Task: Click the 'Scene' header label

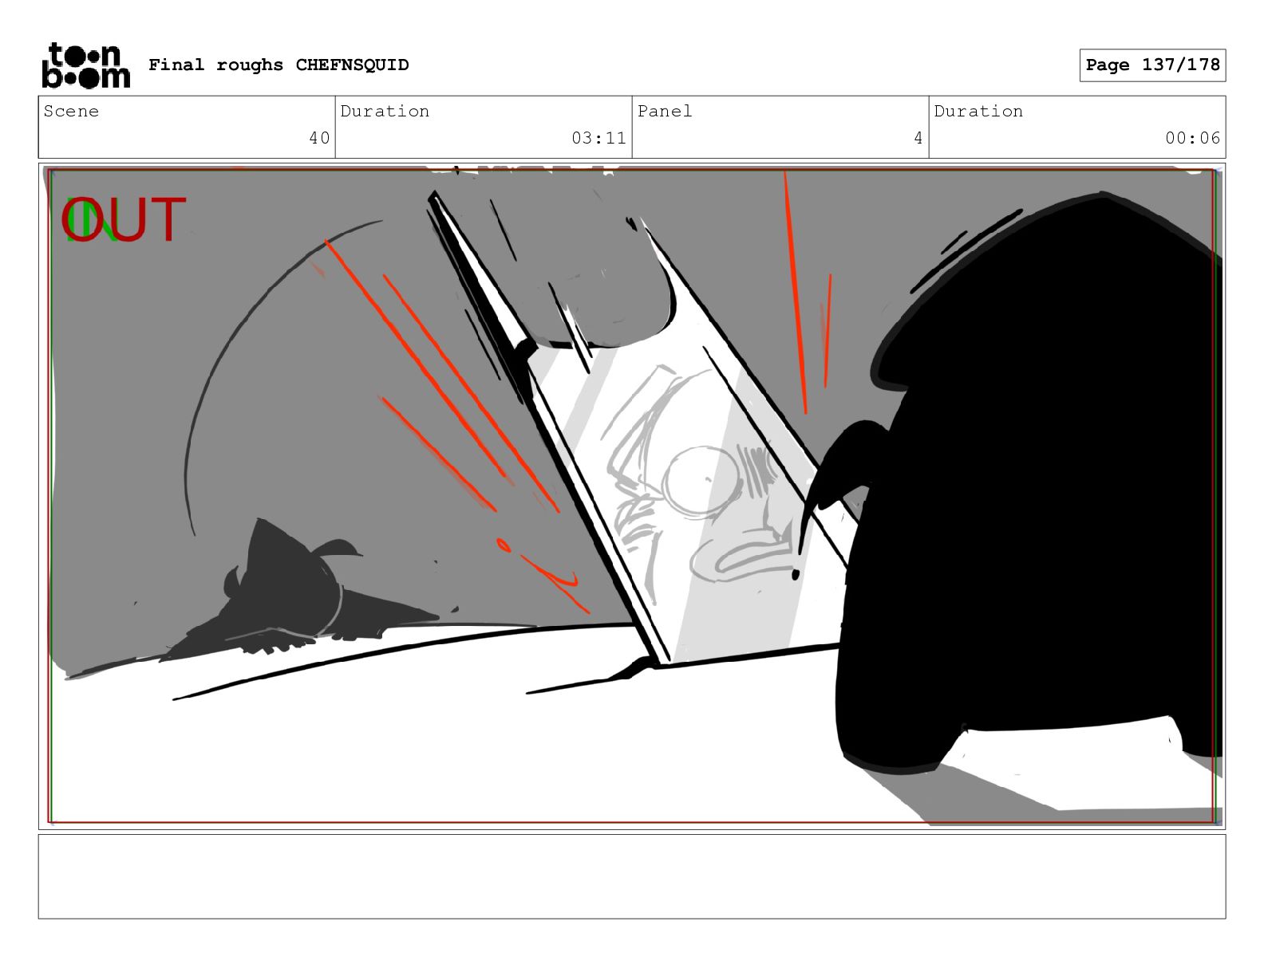Action: [x=72, y=112]
